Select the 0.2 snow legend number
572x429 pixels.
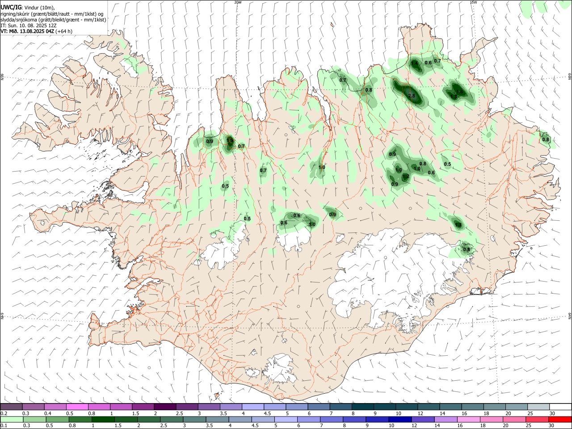pos(4,413)
